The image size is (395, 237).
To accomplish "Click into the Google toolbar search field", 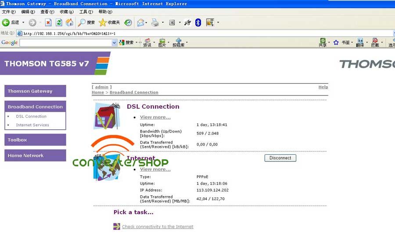I will (65, 43).
